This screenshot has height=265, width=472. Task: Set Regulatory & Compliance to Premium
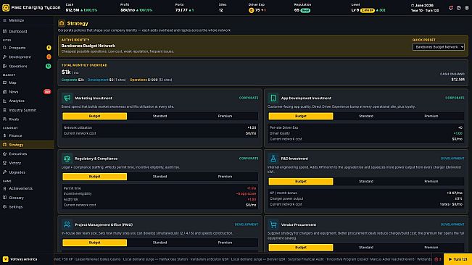pyautogui.click(x=225, y=177)
